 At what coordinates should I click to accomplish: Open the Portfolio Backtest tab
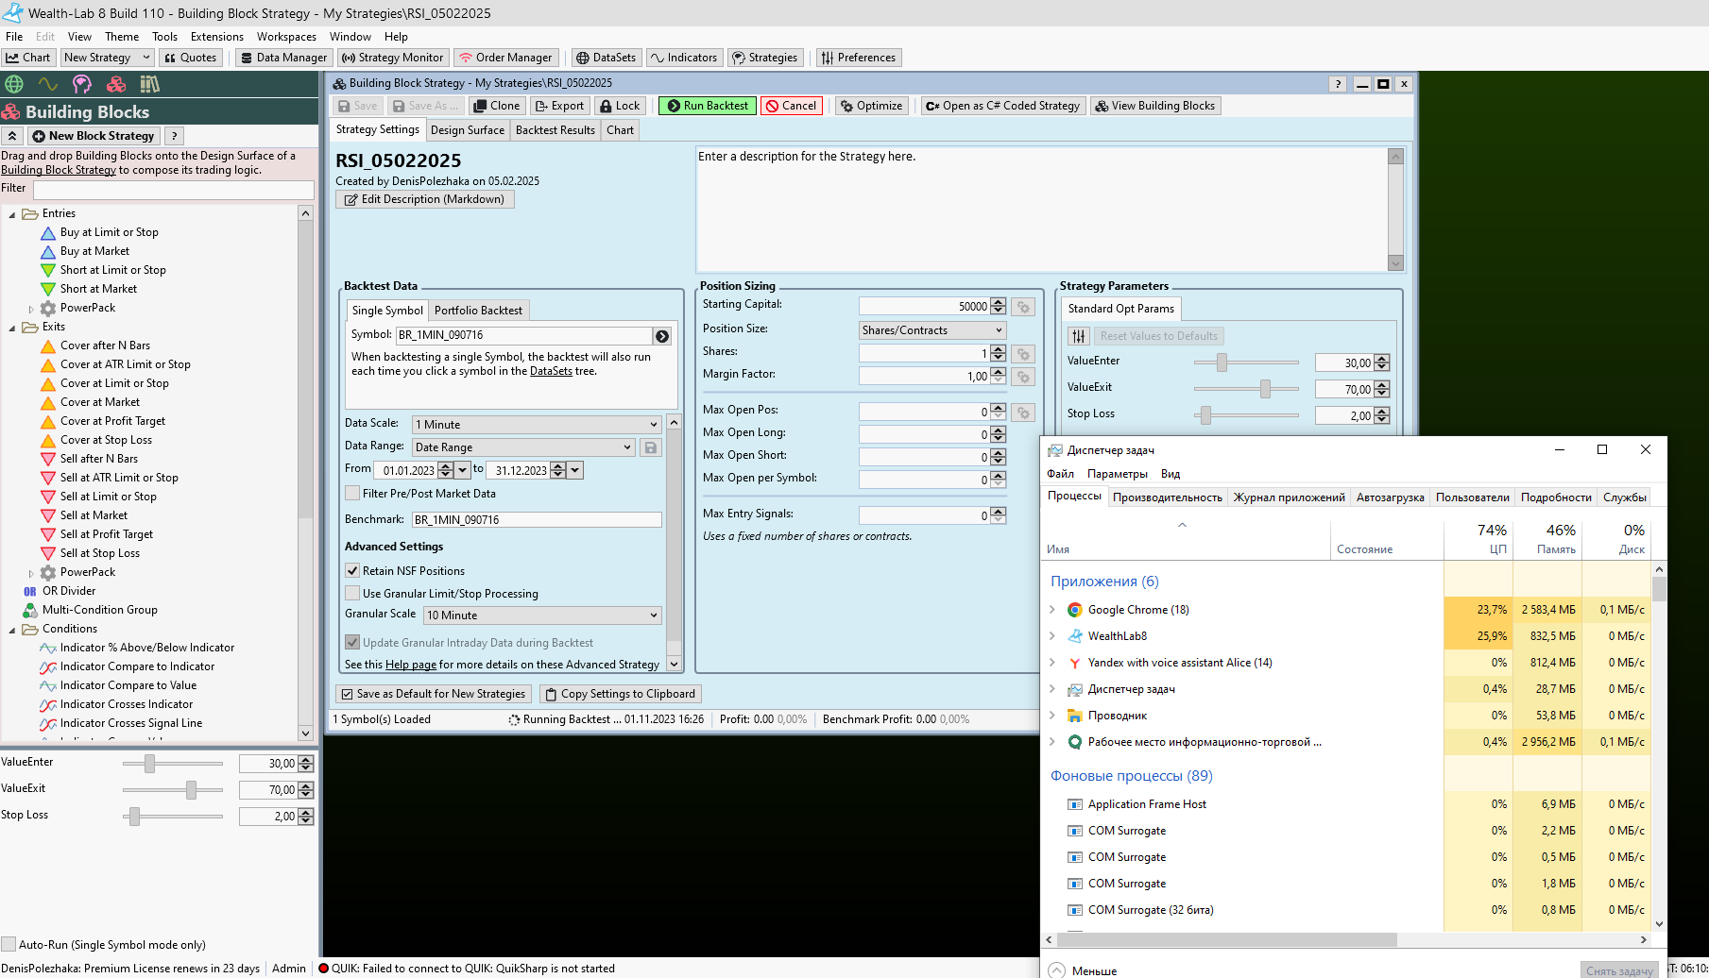(x=478, y=311)
